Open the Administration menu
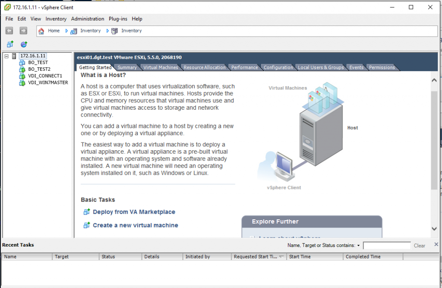Image resolution: width=442 pixels, height=288 pixels. [x=87, y=19]
